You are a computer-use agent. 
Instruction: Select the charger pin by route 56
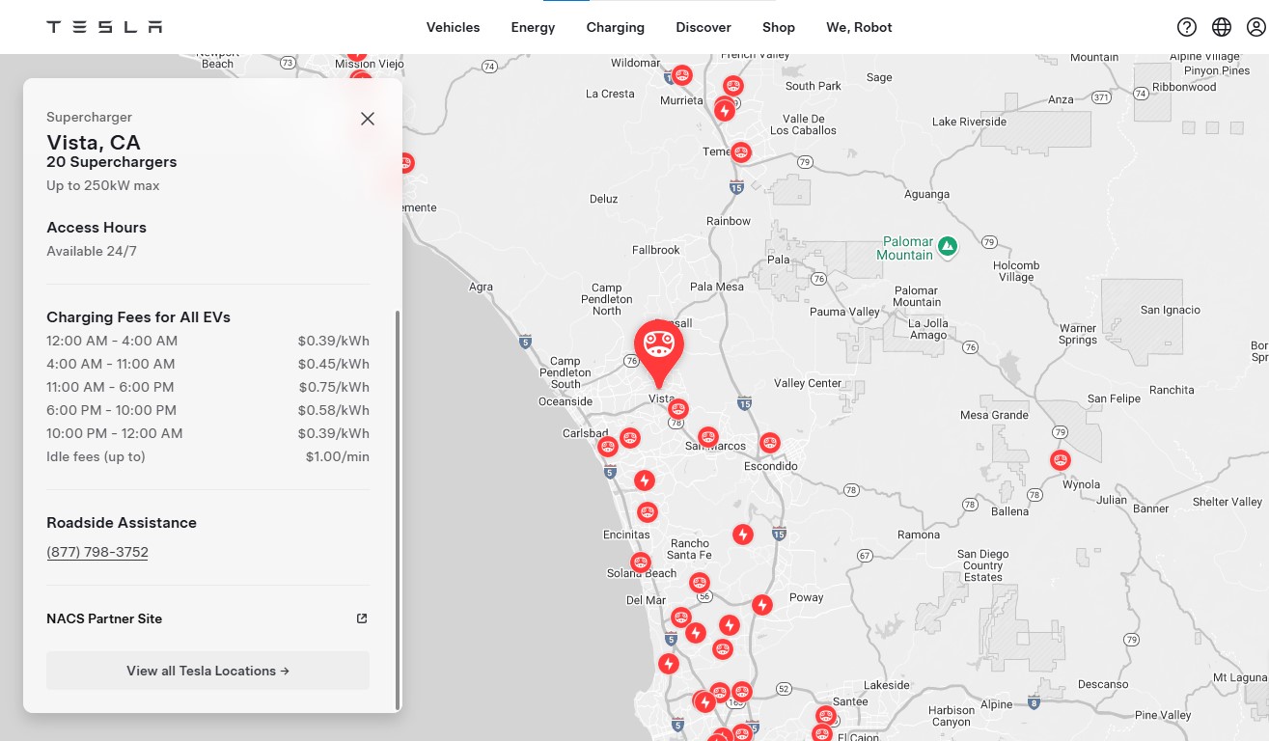pos(700,583)
